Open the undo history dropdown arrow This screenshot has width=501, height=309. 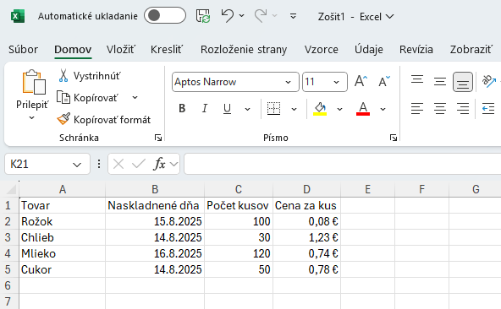click(242, 16)
